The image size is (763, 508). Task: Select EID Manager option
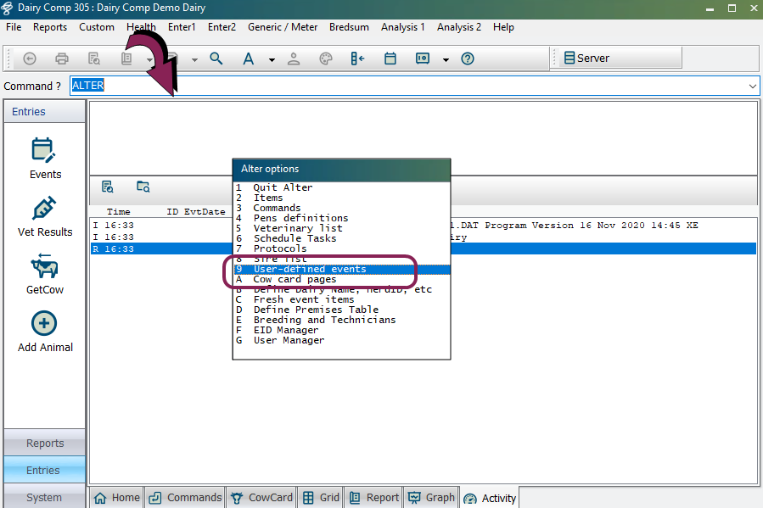coord(341,330)
